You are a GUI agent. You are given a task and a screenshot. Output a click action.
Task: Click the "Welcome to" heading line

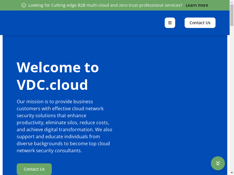58,67
